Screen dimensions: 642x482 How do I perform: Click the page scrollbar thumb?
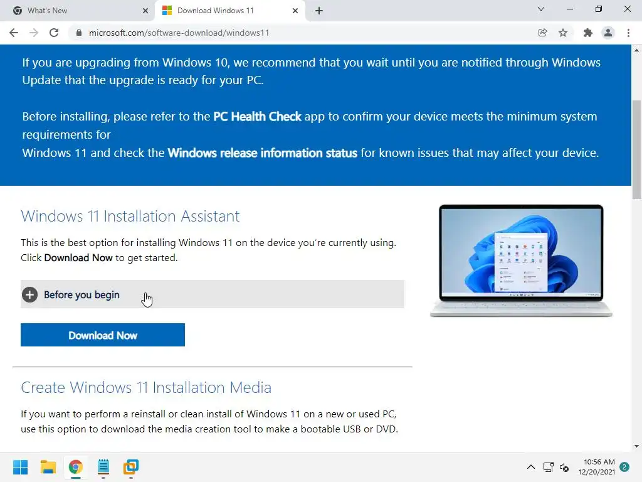click(636, 149)
